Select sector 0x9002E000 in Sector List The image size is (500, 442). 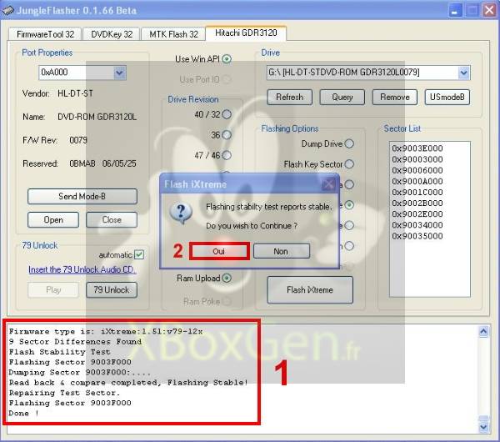click(x=417, y=213)
